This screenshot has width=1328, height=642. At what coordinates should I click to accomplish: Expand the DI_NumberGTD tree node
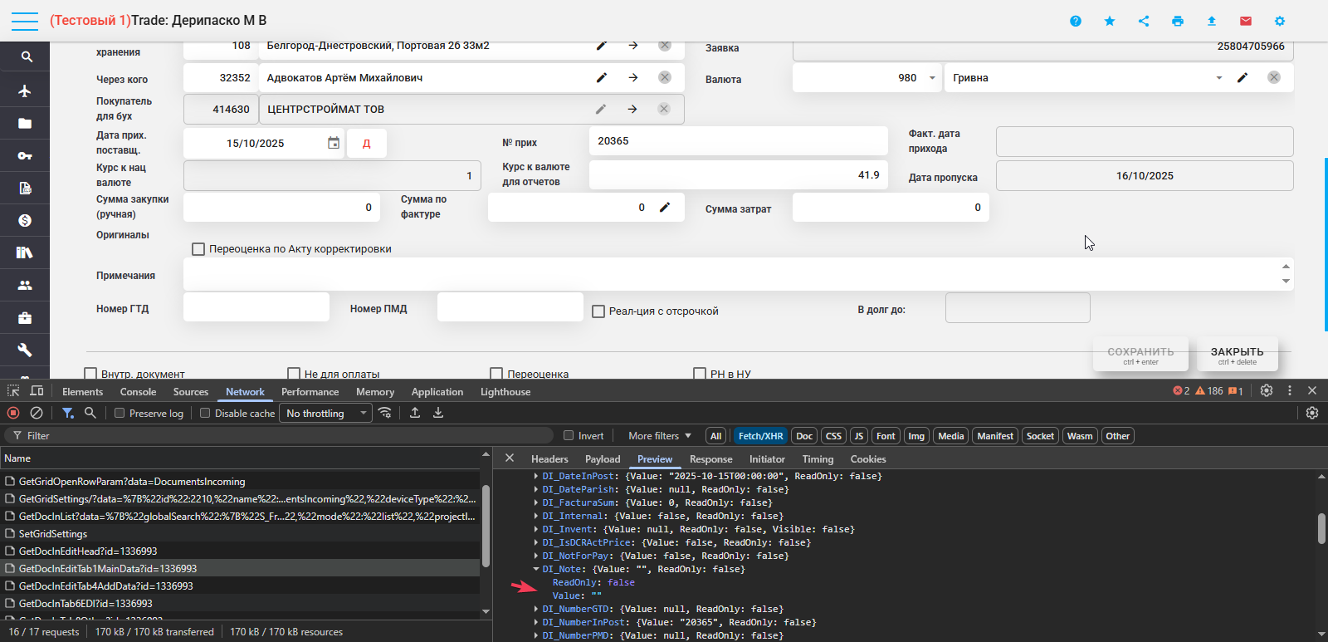[536, 609]
